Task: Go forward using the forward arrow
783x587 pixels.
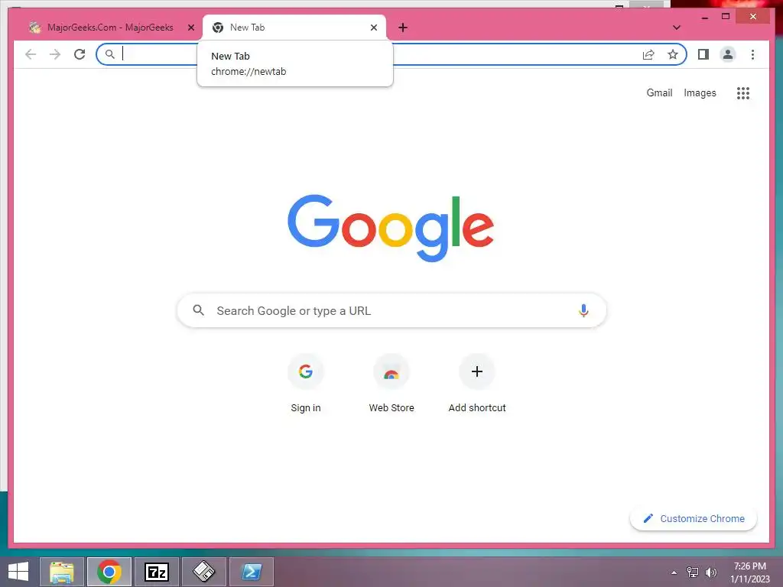Action: [x=55, y=54]
